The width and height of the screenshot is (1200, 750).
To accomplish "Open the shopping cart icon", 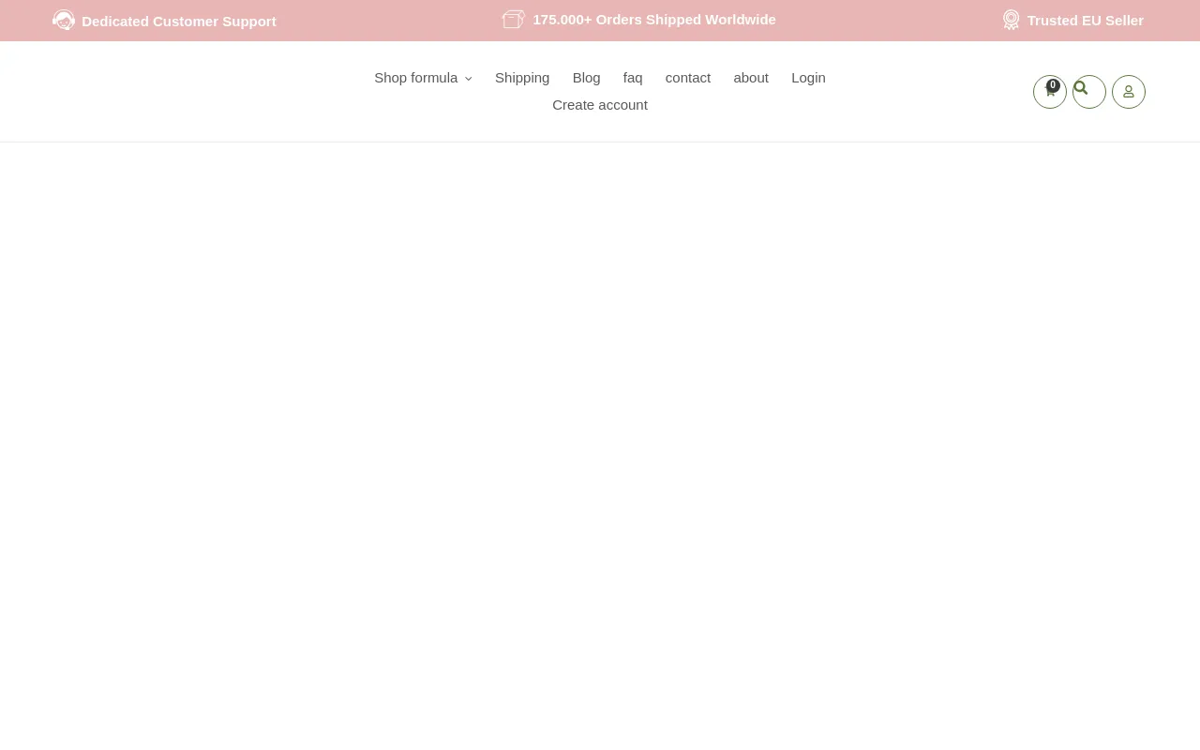I will click(x=1049, y=93).
